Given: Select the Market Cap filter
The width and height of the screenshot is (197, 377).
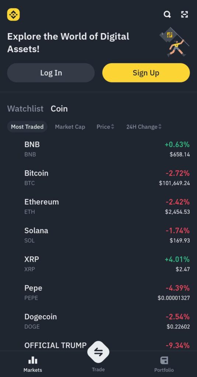Looking at the screenshot, I should (70, 127).
